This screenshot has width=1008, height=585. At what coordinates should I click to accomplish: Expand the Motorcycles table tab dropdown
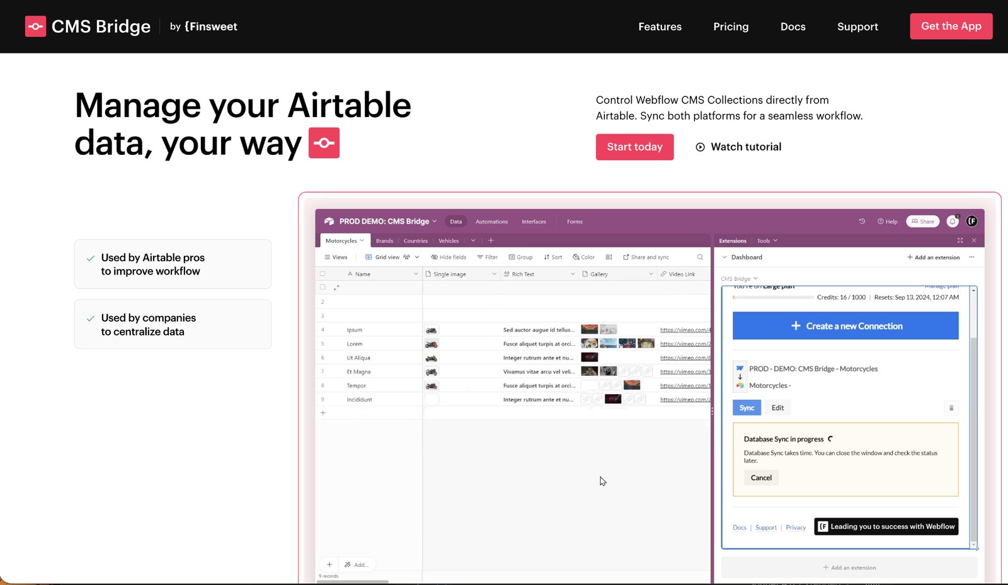[362, 241]
